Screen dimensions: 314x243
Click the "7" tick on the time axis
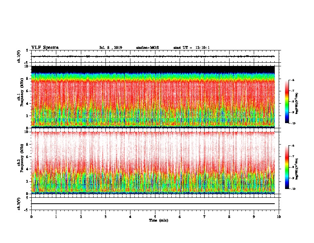tap(205, 217)
